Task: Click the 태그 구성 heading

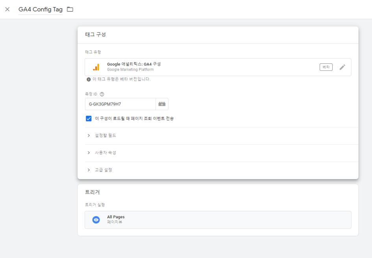Action: (95, 34)
